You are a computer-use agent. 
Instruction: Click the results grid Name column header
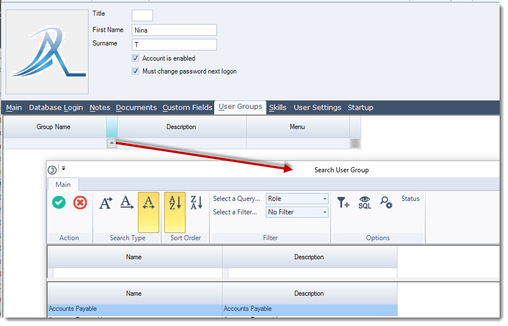coord(135,293)
